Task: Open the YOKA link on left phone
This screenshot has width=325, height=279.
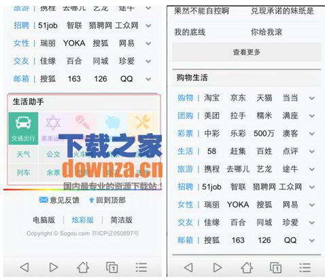Action: pos(74,43)
